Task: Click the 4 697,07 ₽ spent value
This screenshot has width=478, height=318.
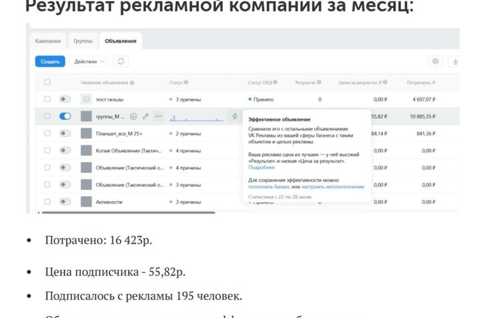Action: coord(424,99)
